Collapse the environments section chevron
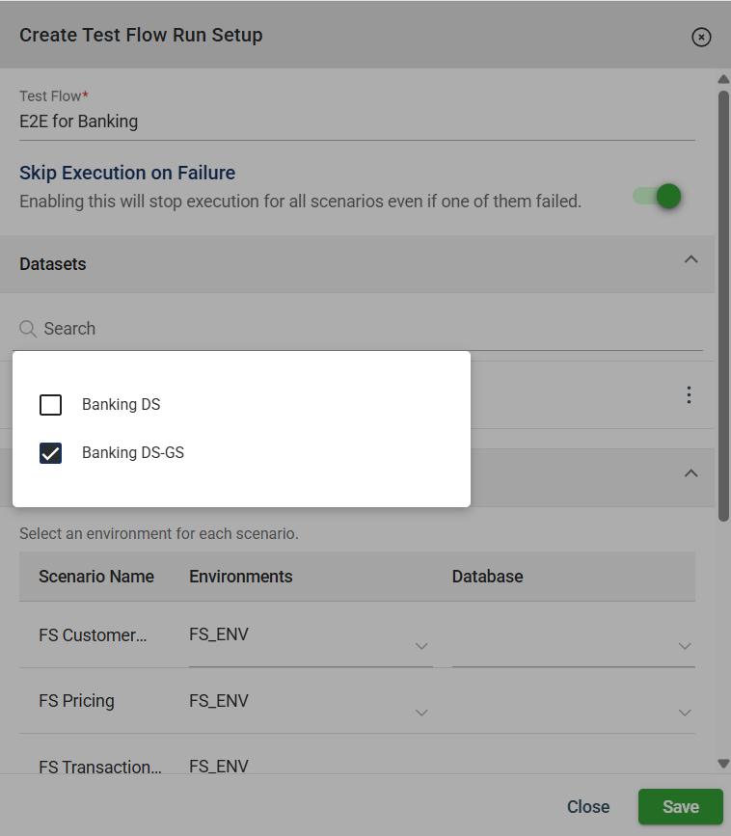The width and height of the screenshot is (731, 836). (x=690, y=473)
